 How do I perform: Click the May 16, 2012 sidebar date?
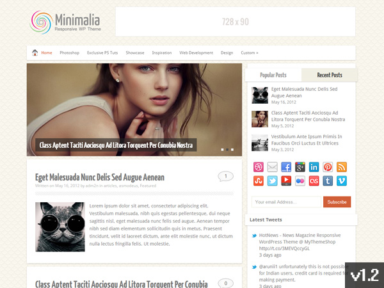click(284, 102)
